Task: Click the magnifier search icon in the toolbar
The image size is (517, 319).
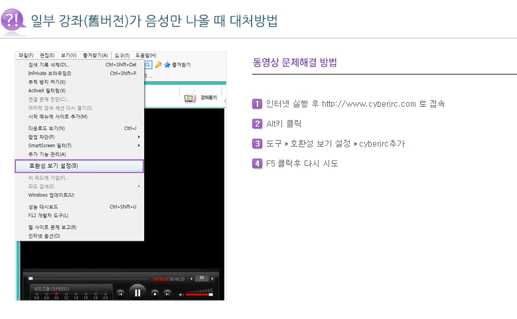Action: coord(148,65)
